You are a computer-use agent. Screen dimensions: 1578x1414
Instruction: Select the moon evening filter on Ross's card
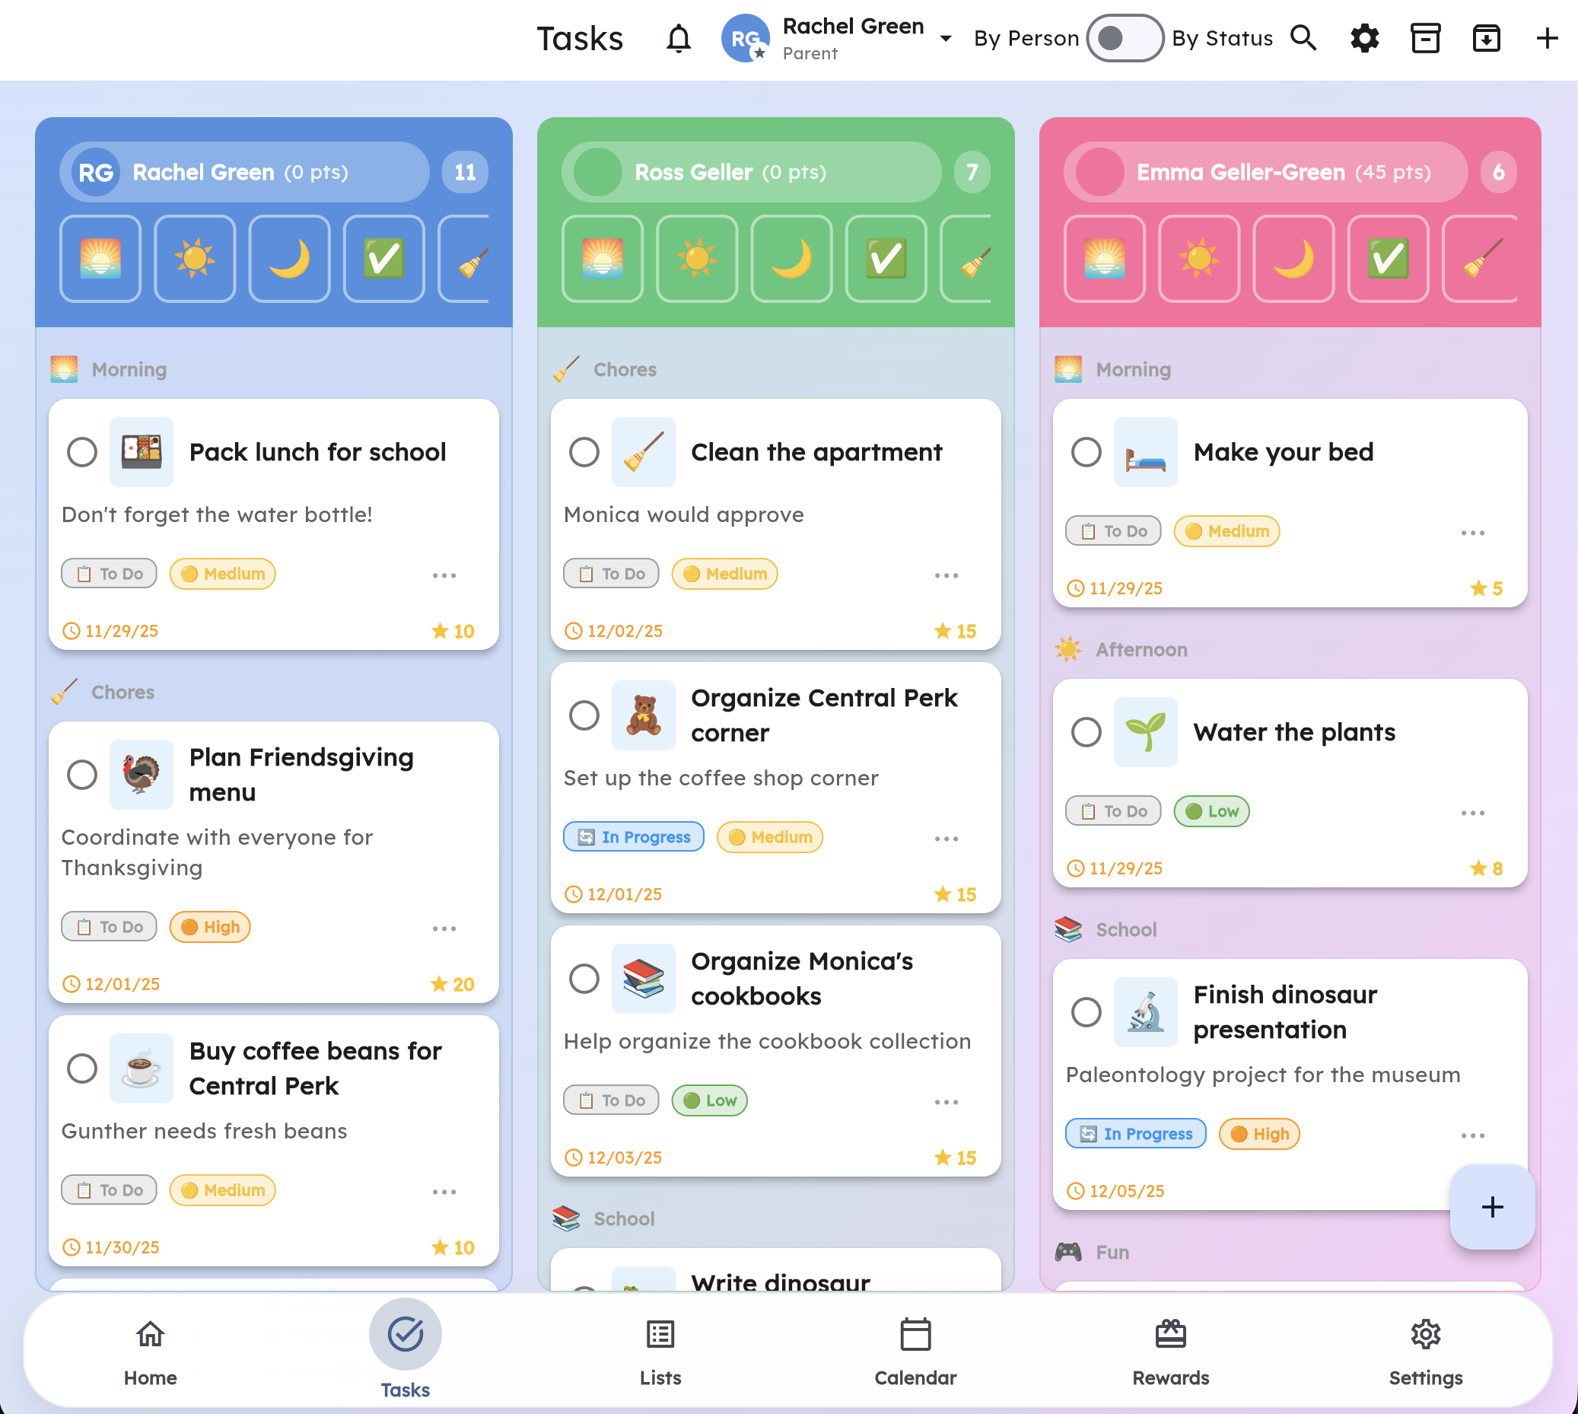click(791, 259)
